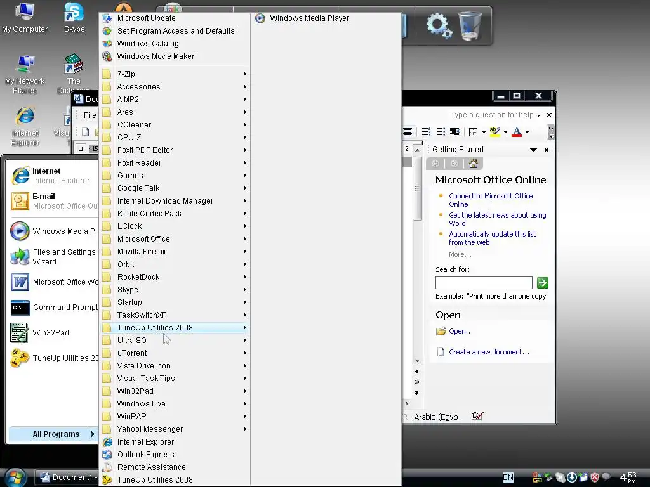Apply the font color A button
The width and height of the screenshot is (650, 487).
point(517,132)
